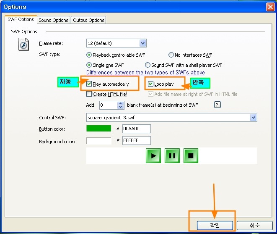The height and width of the screenshot is (234, 277).
Task: Select the No interfaces SWF radio button
Action: tap(171, 55)
